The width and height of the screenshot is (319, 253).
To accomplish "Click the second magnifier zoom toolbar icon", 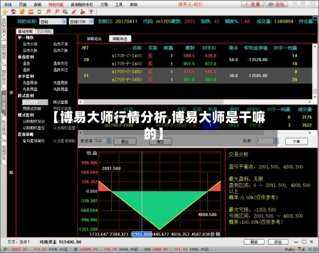I will 57,11.
